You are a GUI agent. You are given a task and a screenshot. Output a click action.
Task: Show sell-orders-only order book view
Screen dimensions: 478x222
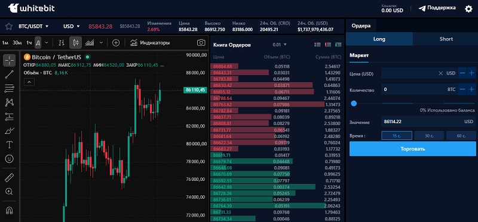coord(327,45)
